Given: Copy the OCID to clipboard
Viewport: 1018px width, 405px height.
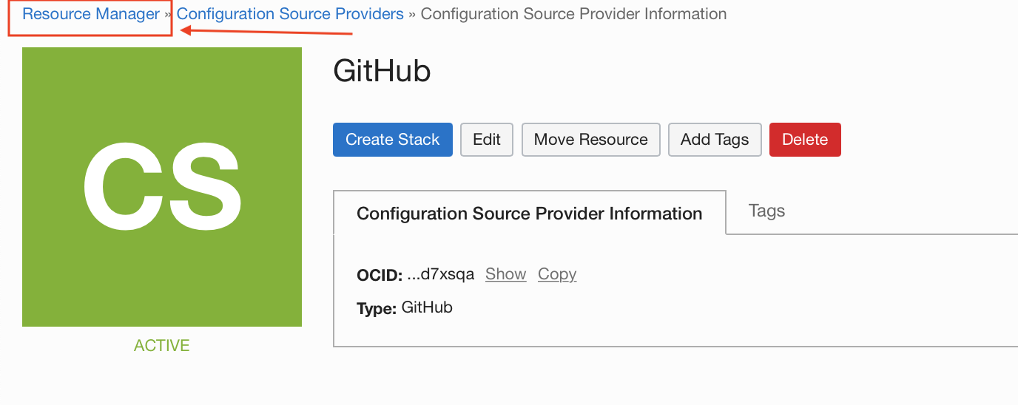Looking at the screenshot, I should point(557,274).
